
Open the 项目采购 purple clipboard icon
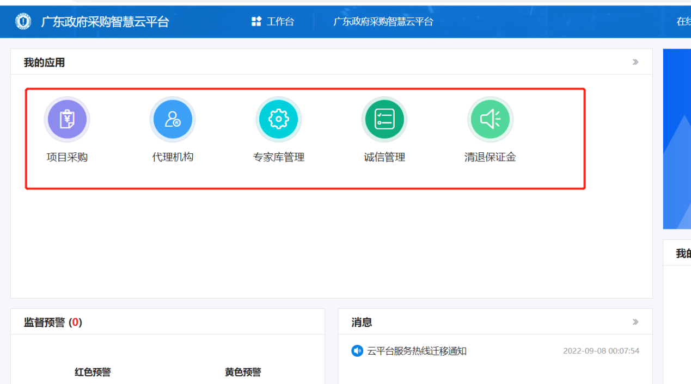coord(67,119)
